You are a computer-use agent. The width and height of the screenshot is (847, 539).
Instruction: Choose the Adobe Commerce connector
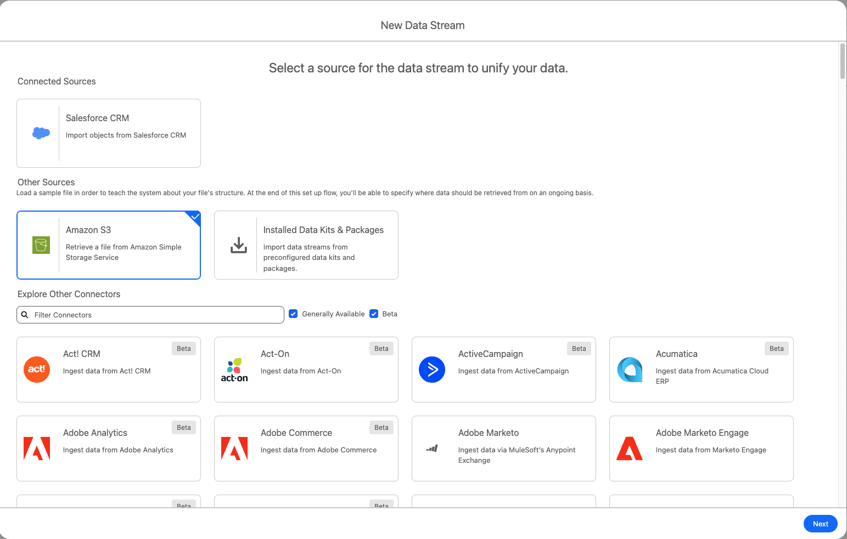pos(306,449)
